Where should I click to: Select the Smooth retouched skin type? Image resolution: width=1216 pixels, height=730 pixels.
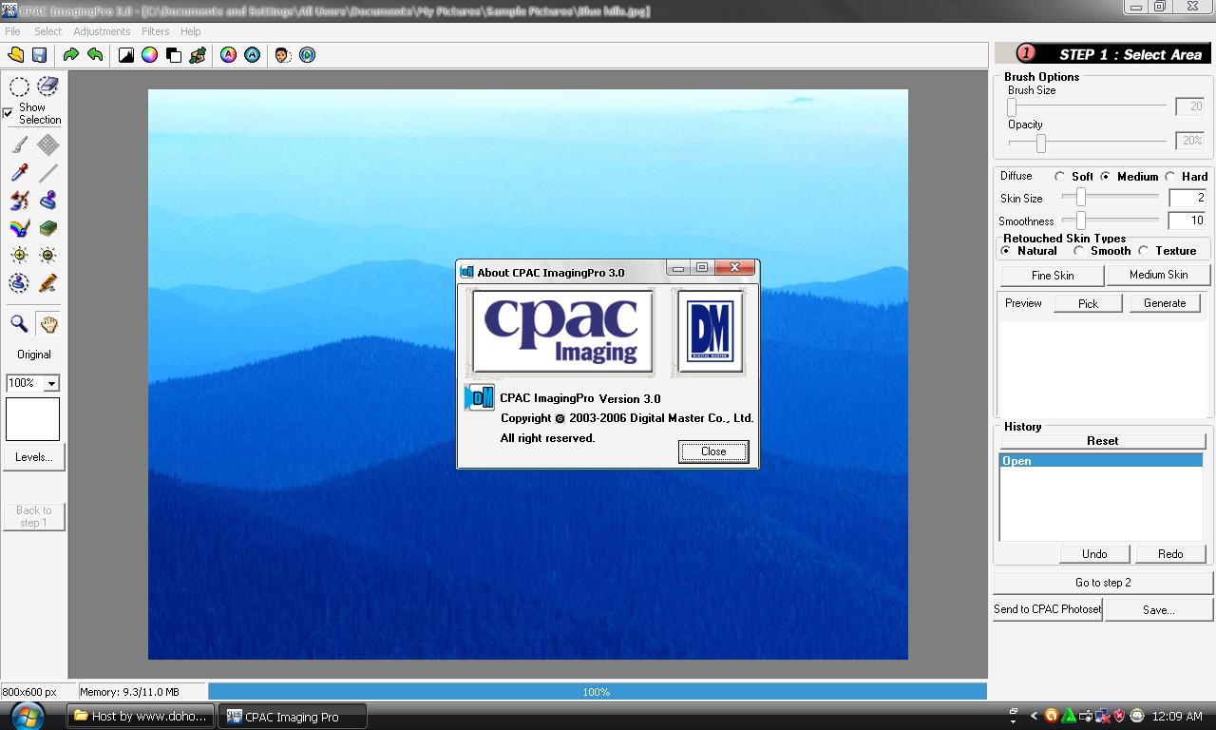1078,251
